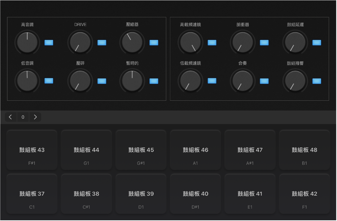
Task: Toggle the 脈衝器 blue power button
Action: (264, 43)
